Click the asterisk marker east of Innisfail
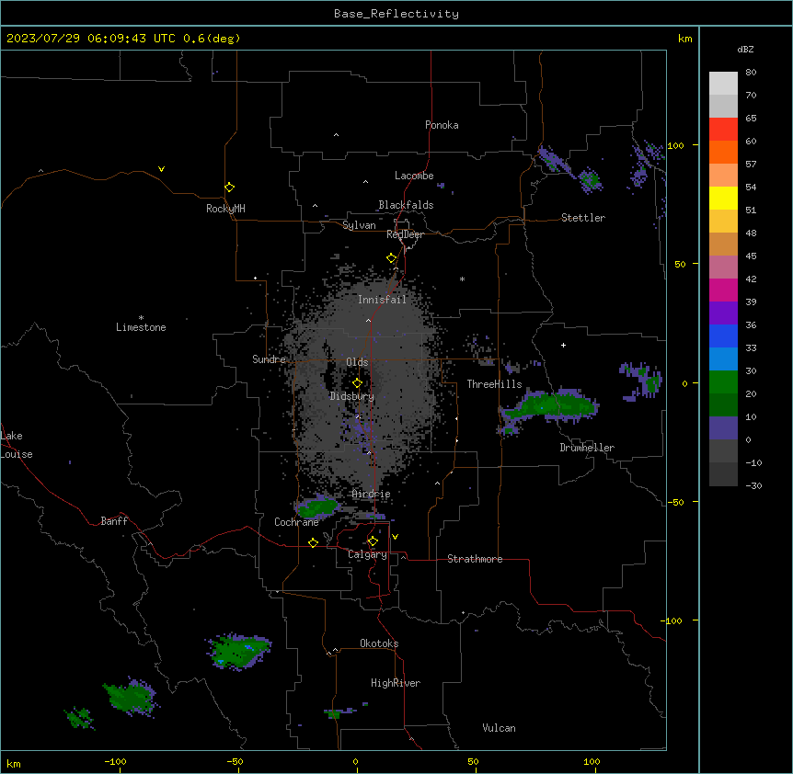Screen dimensions: 793x774 point(462,279)
